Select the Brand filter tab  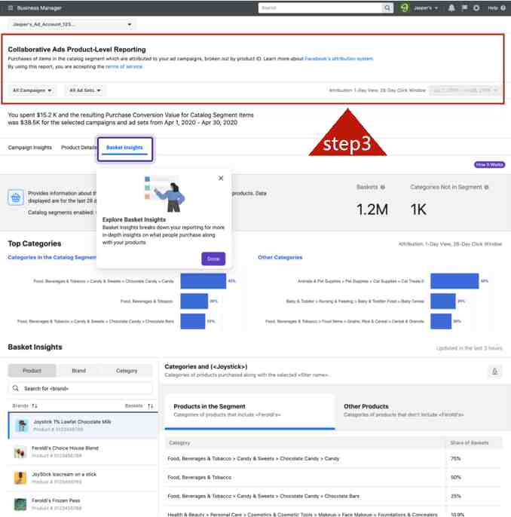click(x=79, y=371)
